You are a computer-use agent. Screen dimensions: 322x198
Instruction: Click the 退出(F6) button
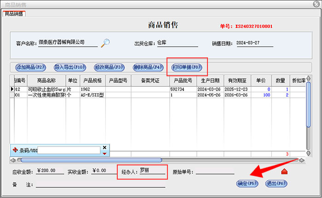click(x=276, y=183)
